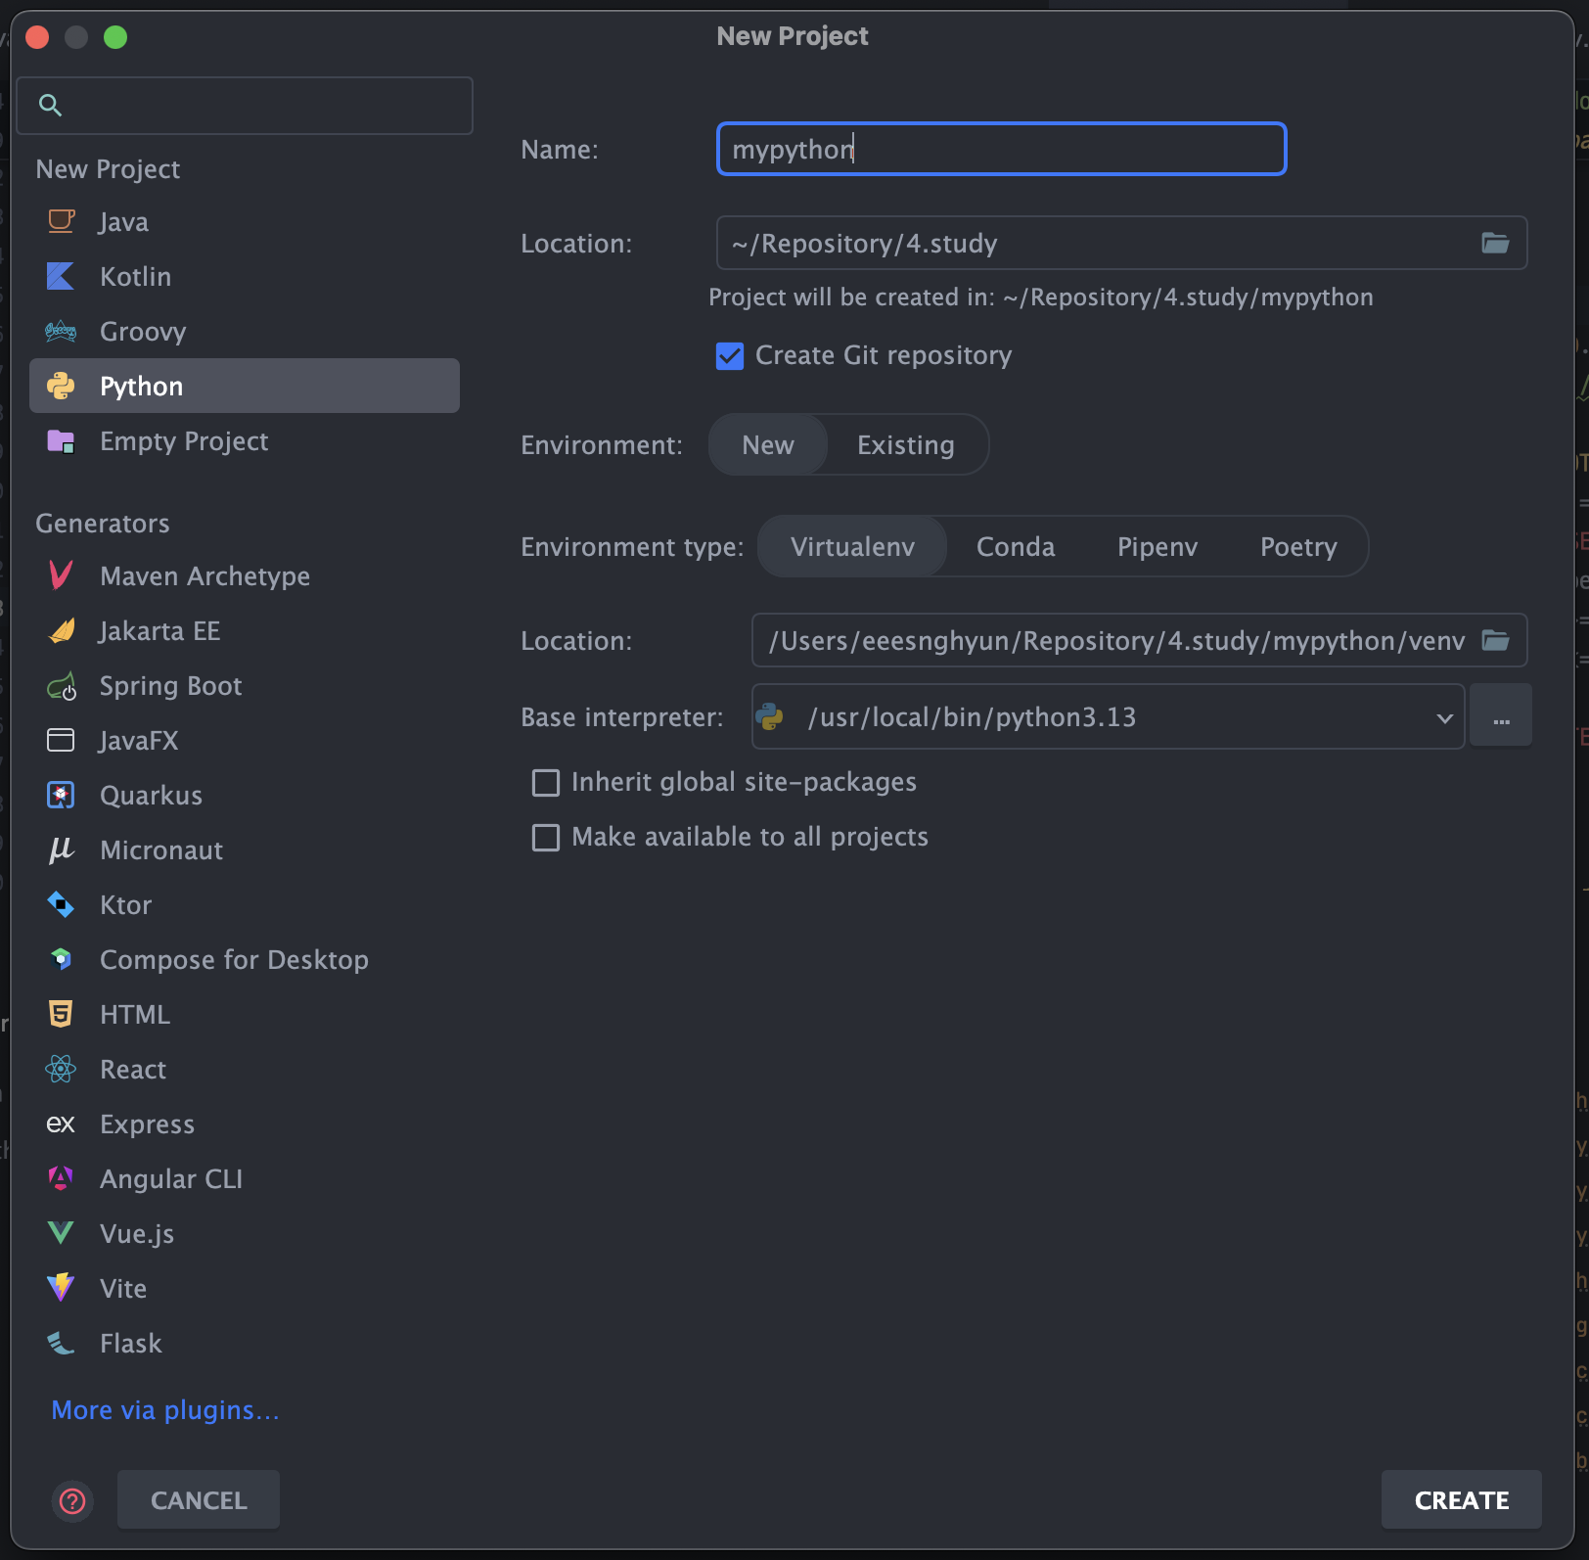Viewport: 1589px width, 1560px height.
Task: Select New environment option
Action: point(768,444)
